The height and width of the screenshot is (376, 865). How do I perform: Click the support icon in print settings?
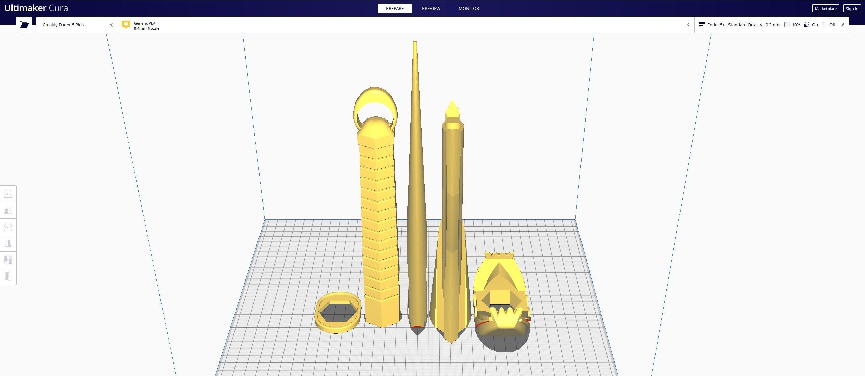tap(807, 25)
